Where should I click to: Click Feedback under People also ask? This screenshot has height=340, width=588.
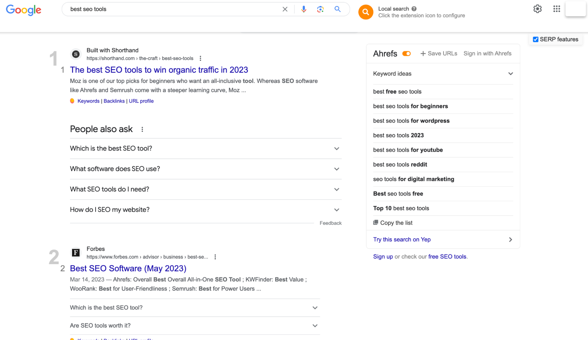(331, 223)
